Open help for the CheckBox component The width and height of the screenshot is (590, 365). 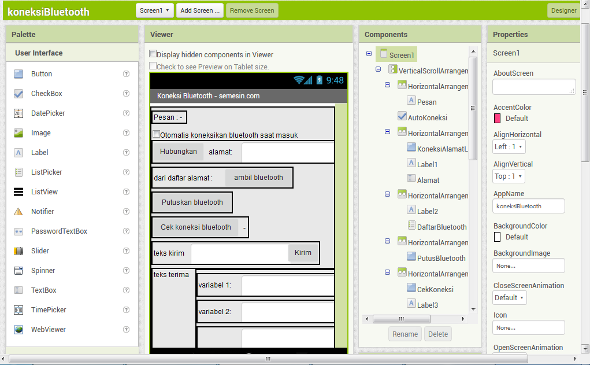[126, 94]
